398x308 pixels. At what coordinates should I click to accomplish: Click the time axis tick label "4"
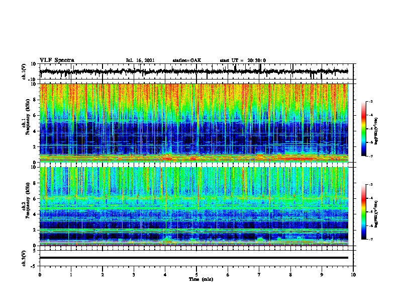click(x=165, y=275)
